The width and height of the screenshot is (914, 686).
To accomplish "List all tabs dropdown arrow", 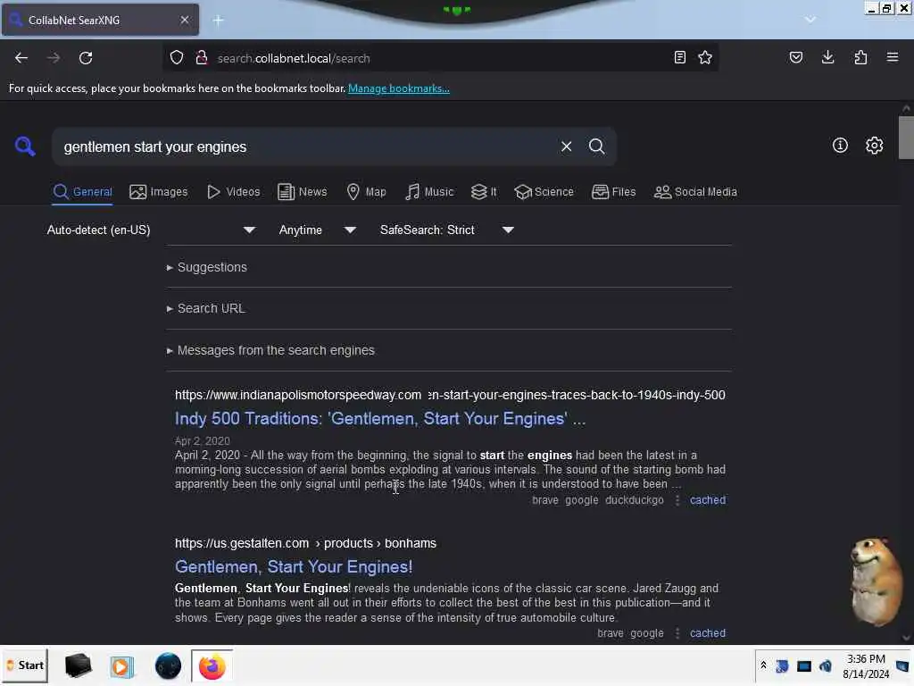I will click(x=810, y=20).
